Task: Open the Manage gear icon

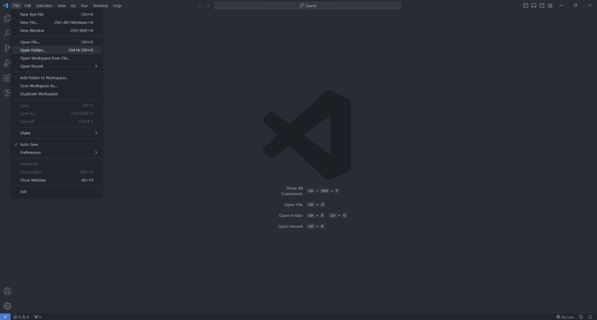Action: pyautogui.click(x=7, y=306)
